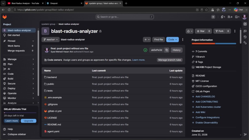Open user avatar menu in GitLab header
This screenshot has width=249, height=140.
click(x=244, y=17)
